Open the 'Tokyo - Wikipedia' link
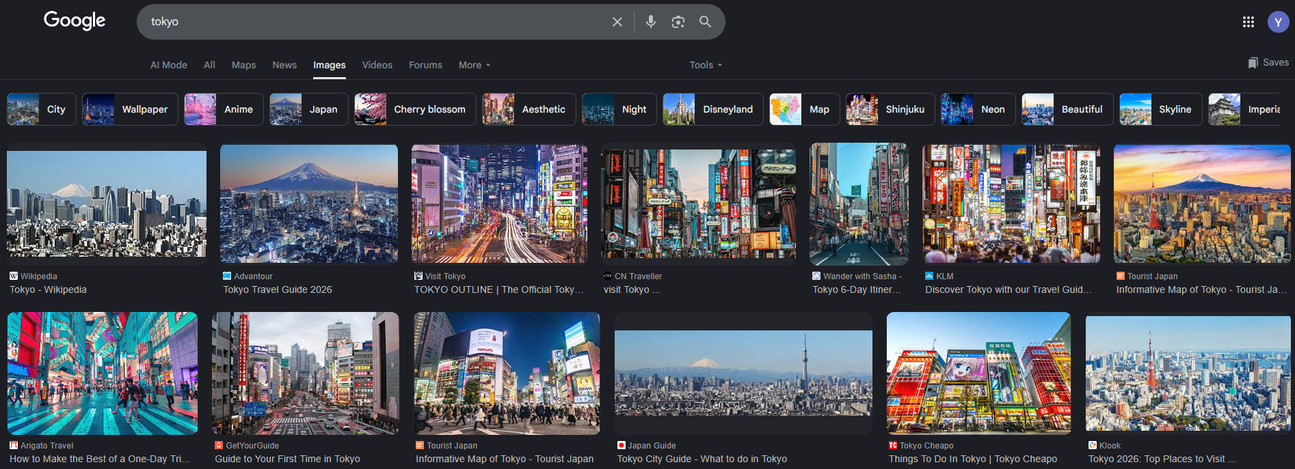The width and height of the screenshot is (1295, 469). pos(48,289)
